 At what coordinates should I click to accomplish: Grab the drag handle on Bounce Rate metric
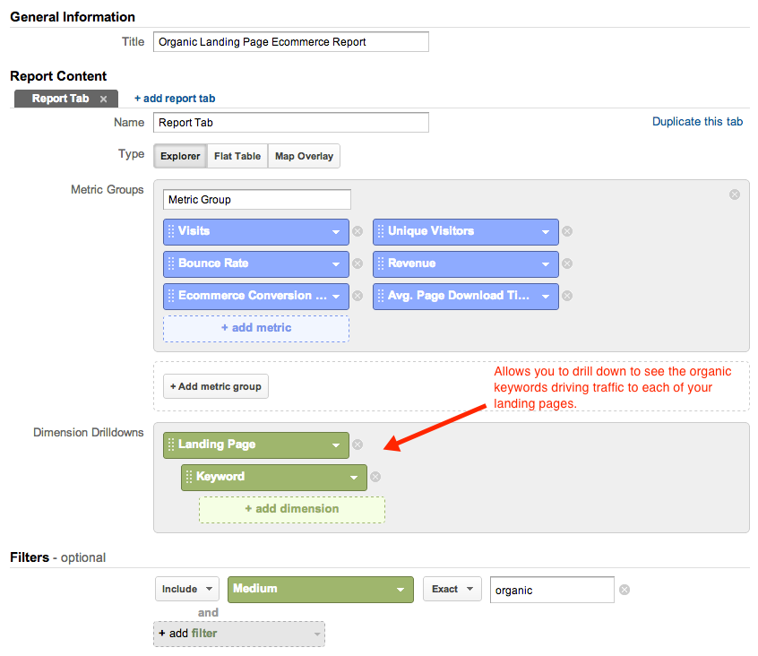tap(170, 263)
